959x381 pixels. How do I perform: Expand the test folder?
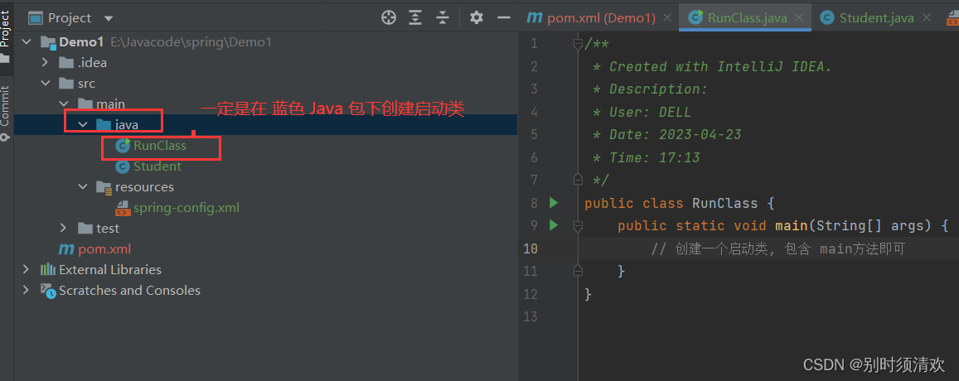pos(64,228)
